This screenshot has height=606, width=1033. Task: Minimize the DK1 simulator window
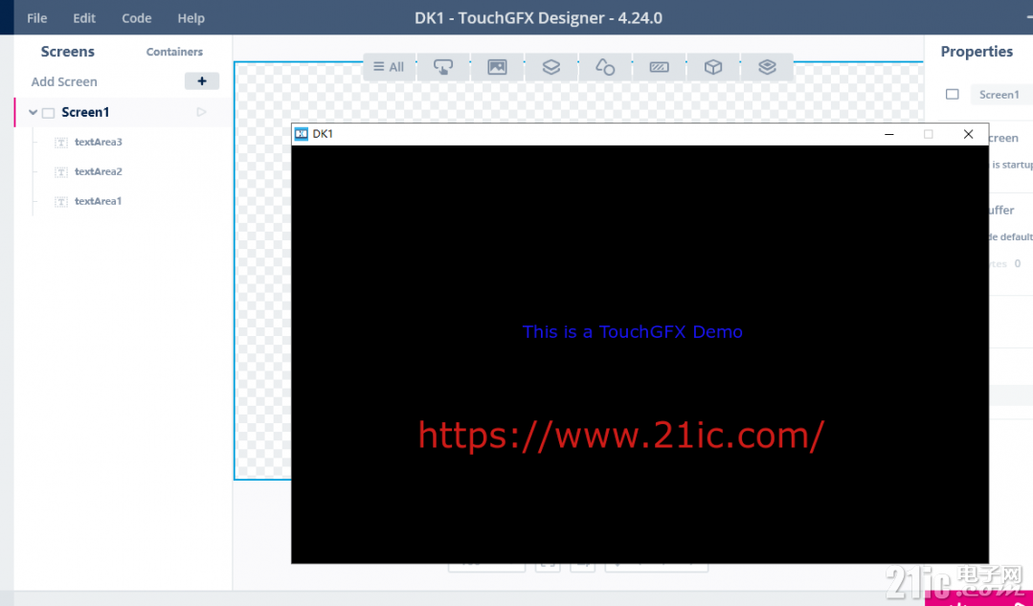[888, 134]
